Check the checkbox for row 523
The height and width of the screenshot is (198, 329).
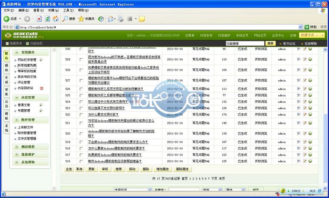(x=81, y=108)
